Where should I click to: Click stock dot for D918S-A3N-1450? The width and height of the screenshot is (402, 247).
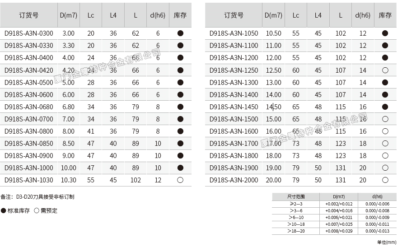[x=385, y=107]
